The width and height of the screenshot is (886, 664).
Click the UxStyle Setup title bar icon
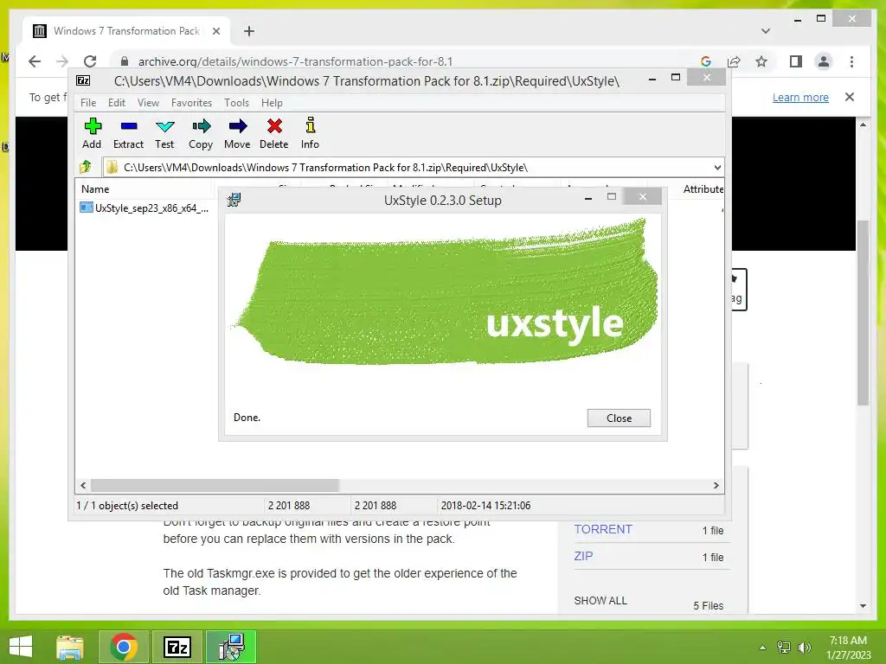pyautogui.click(x=234, y=200)
